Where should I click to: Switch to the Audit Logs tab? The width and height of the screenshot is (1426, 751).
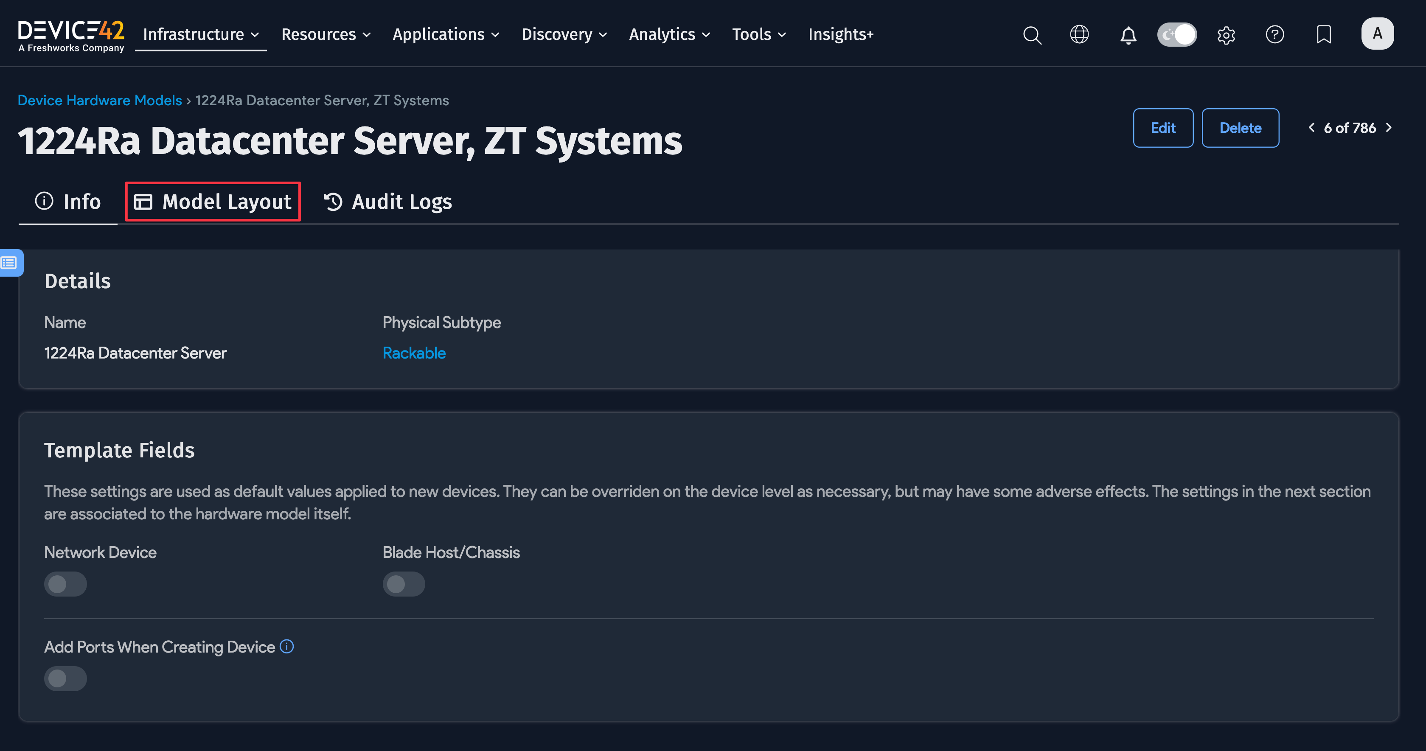coord(388,202)
